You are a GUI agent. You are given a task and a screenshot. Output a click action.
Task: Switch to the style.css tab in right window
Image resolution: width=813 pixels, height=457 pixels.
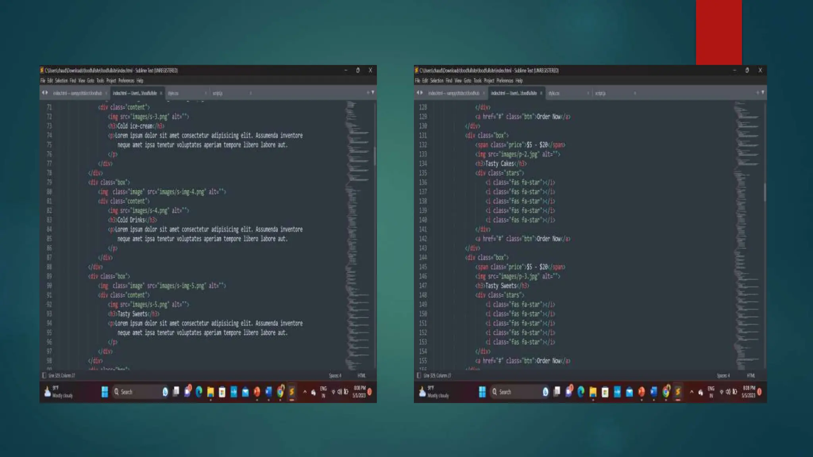(554, 93)
